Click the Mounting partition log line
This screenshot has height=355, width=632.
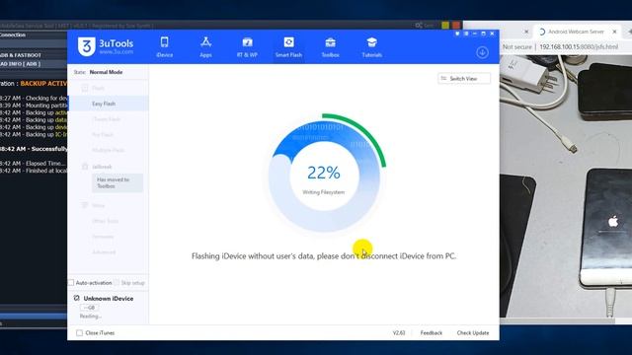pyautogui.click(x=34, y=106)
